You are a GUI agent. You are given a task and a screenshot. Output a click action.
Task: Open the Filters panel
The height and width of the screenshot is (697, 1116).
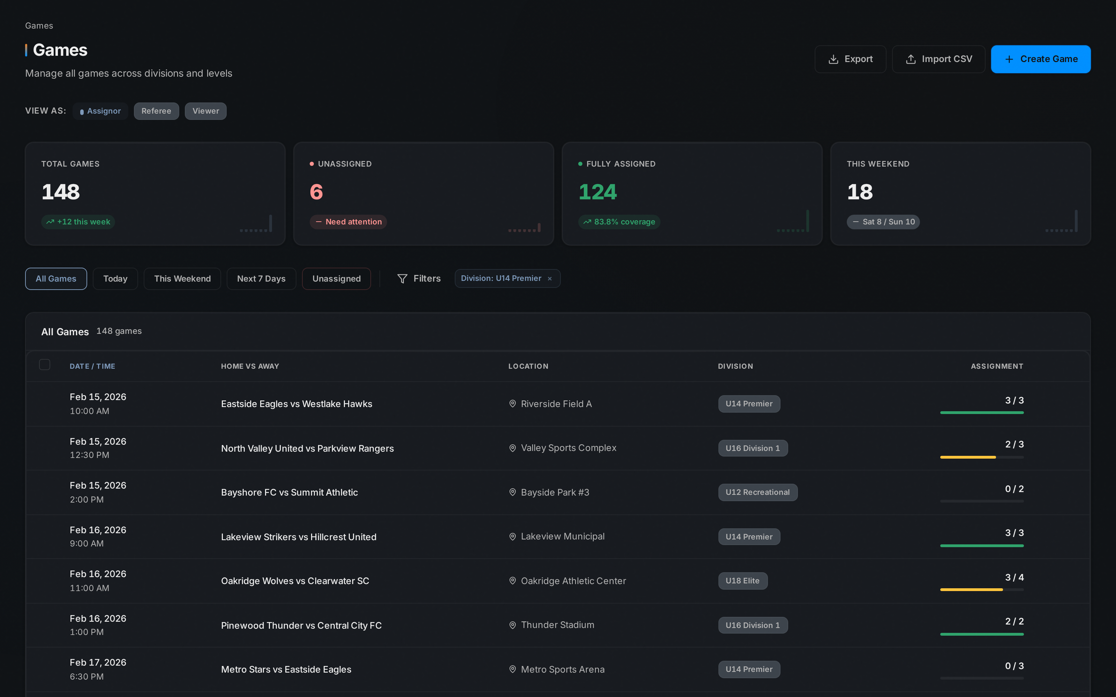419,279
